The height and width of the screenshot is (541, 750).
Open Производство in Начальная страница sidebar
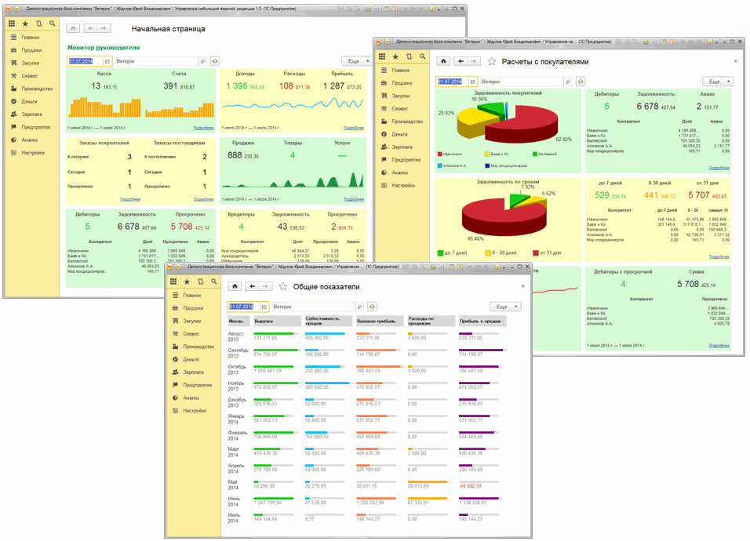tap(36, 89)
